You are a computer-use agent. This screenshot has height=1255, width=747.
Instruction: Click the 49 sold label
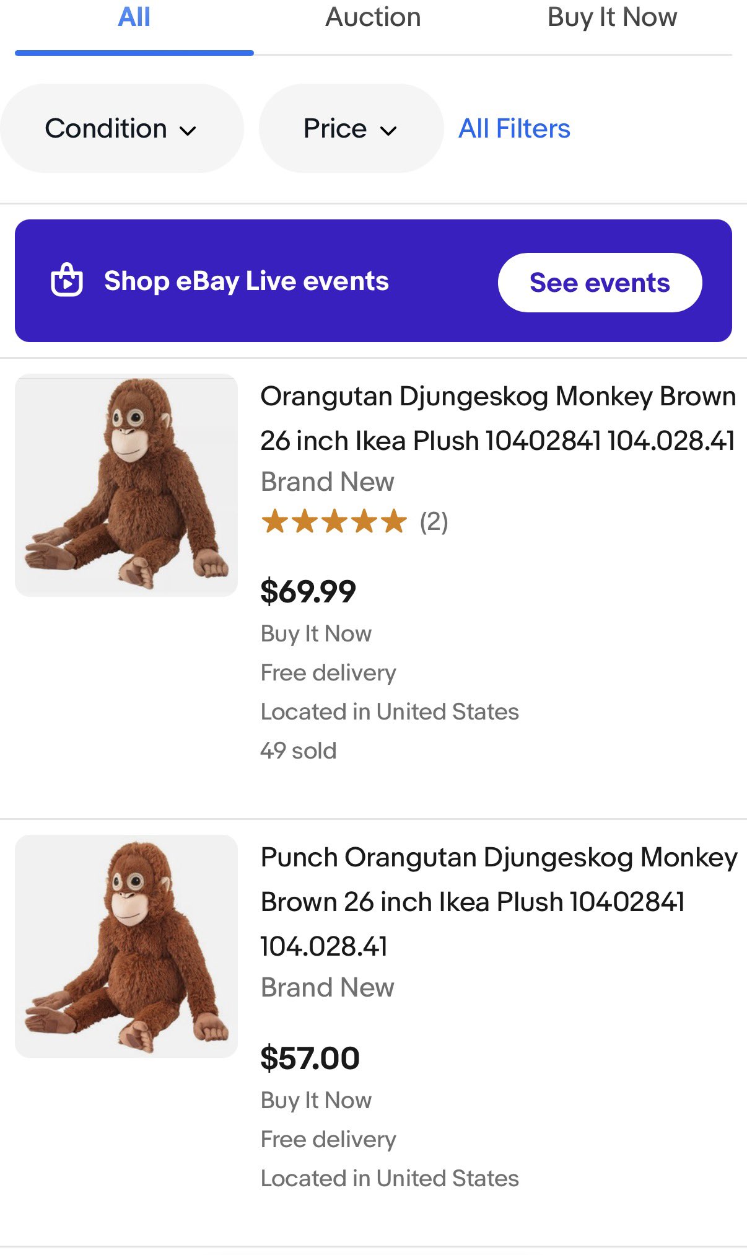[x=299, y=751]
